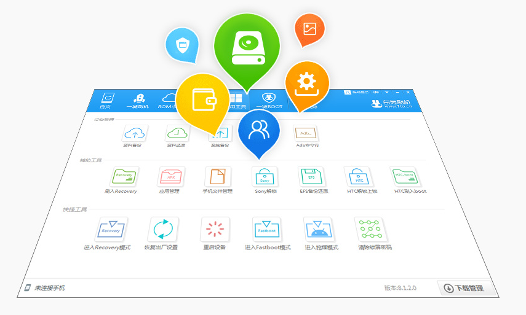Click the account login button in the title bar
The height and width of the screenshot is (315, 526).
click(356, 92)
